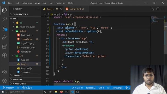The width and height of the screenshot is (167, 94).
Task: Open the Run and Debug view
Action: (4, 37)
